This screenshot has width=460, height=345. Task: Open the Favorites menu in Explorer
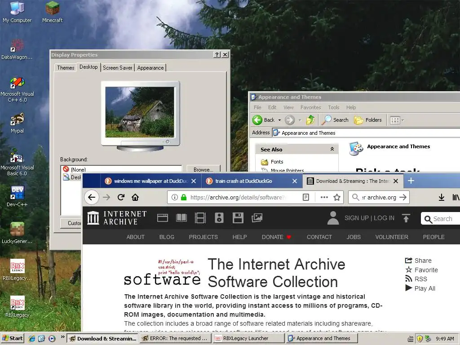(x=310, y=107)
